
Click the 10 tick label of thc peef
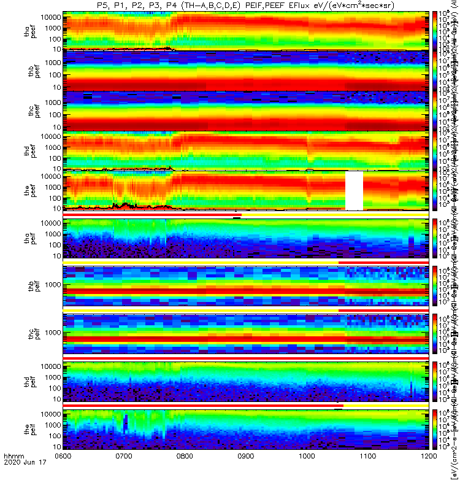(x=57, y=128)
